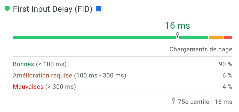Click the orange segment of distribution bar

pos(216,38)
